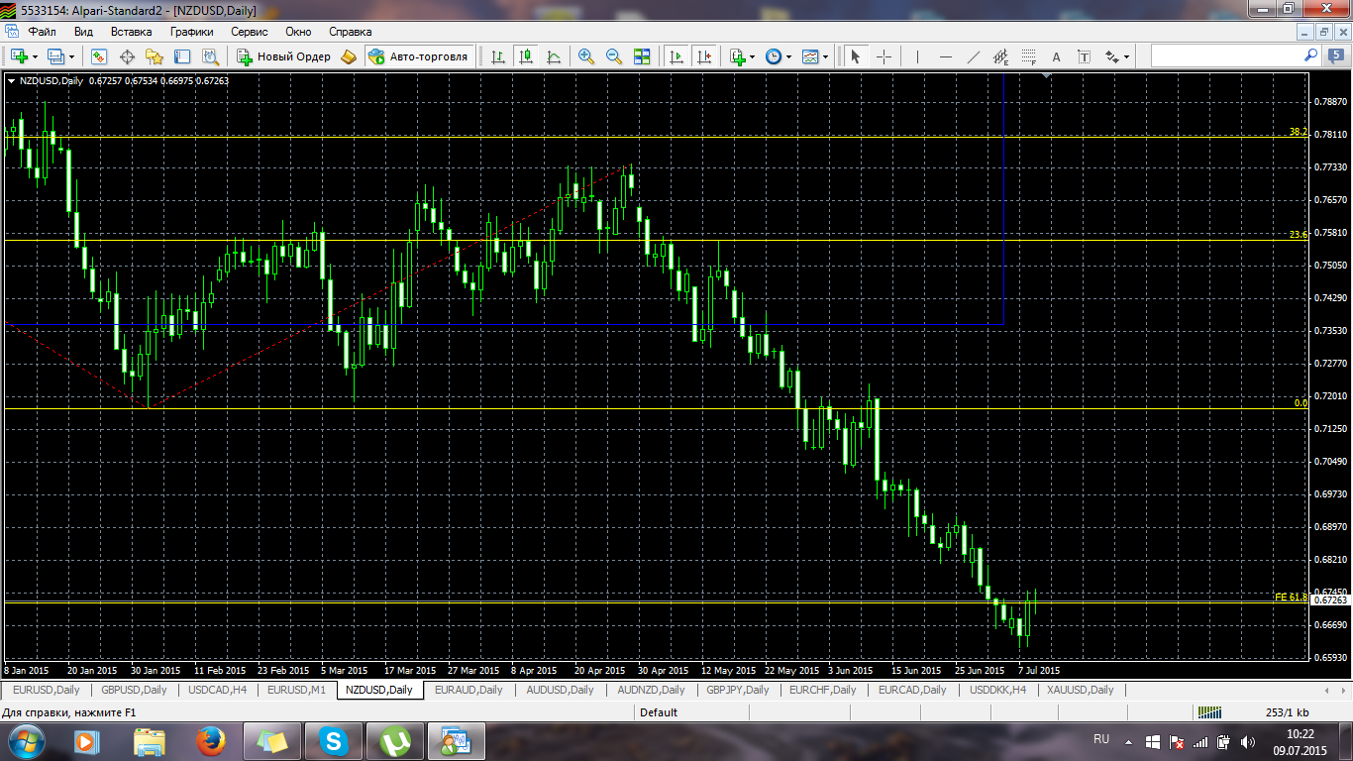Tile chart windows icon
1353x761 pixels.
[x=642, y=56]
